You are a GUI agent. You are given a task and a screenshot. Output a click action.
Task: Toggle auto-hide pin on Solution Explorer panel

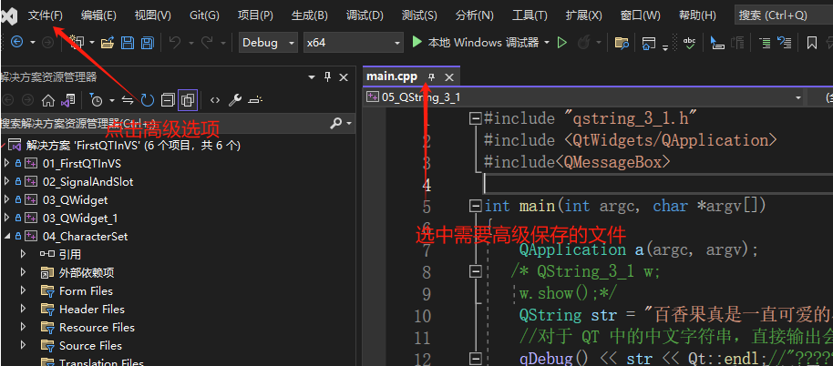(327, 76)
